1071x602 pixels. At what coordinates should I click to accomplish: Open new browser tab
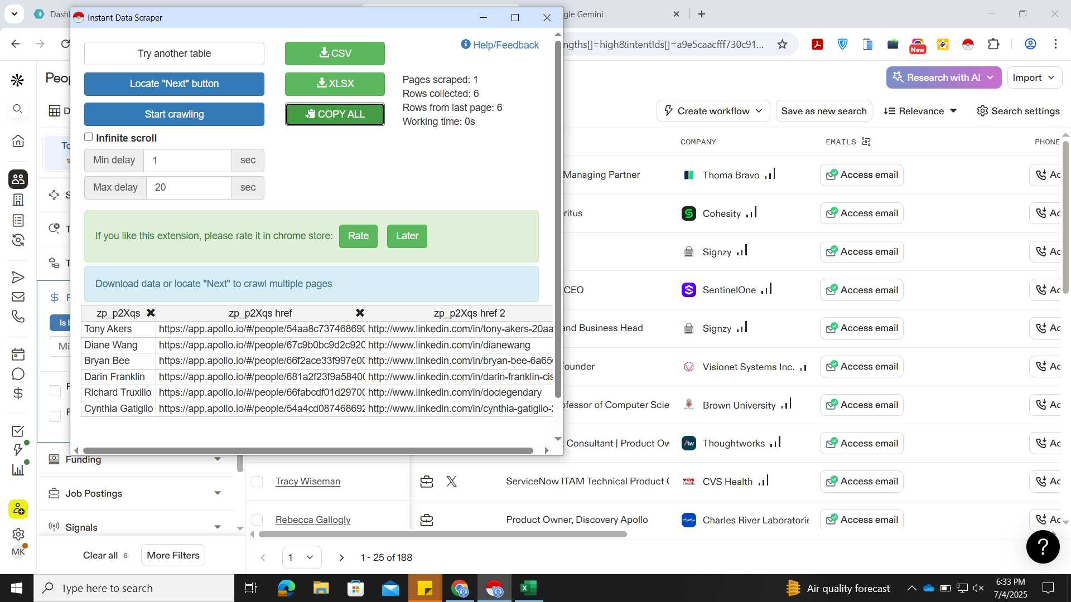click(702, 14)
